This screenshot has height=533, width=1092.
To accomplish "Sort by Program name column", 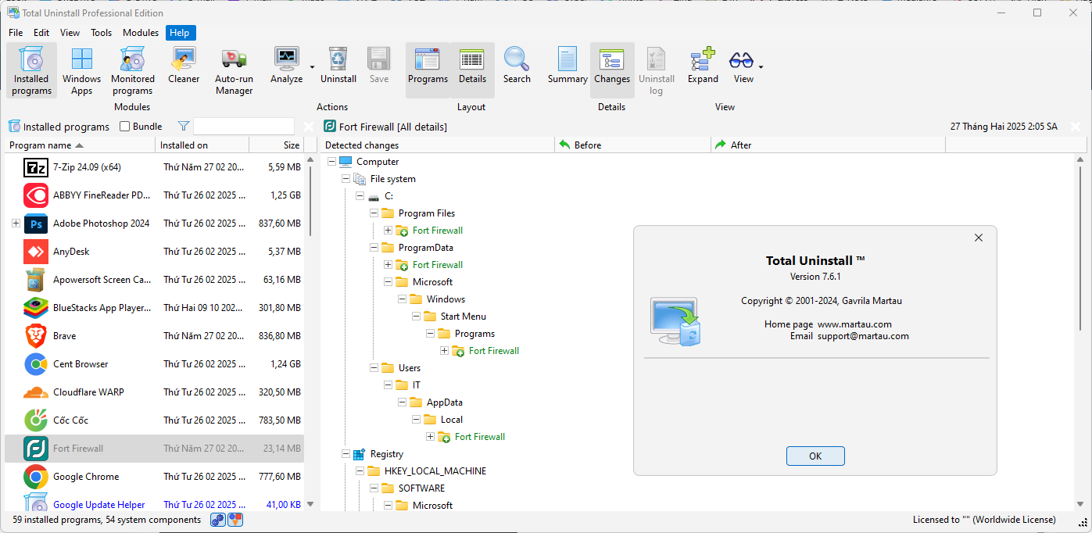I will pos(80,145).
